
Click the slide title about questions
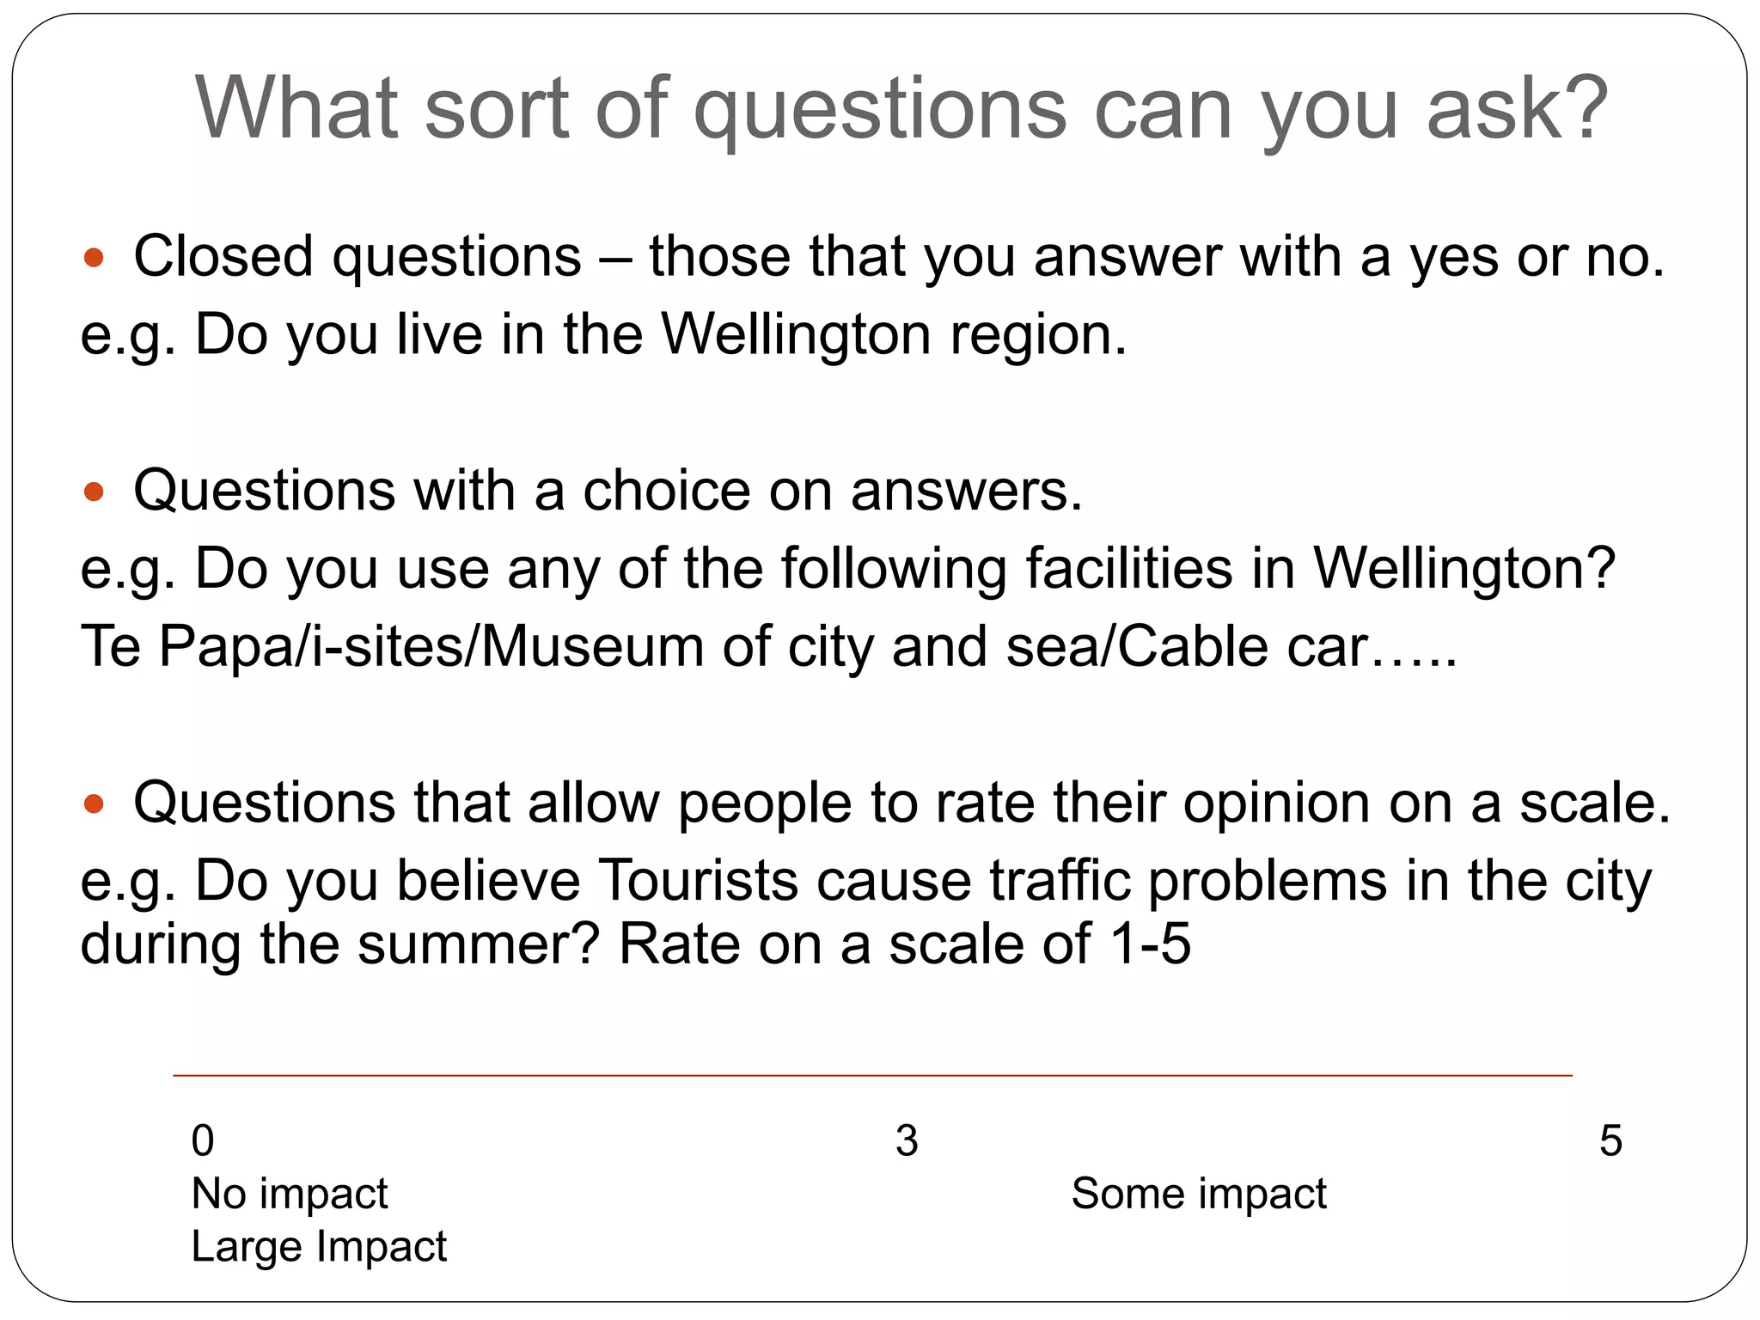pyautogui.click(x=901, y=108)
